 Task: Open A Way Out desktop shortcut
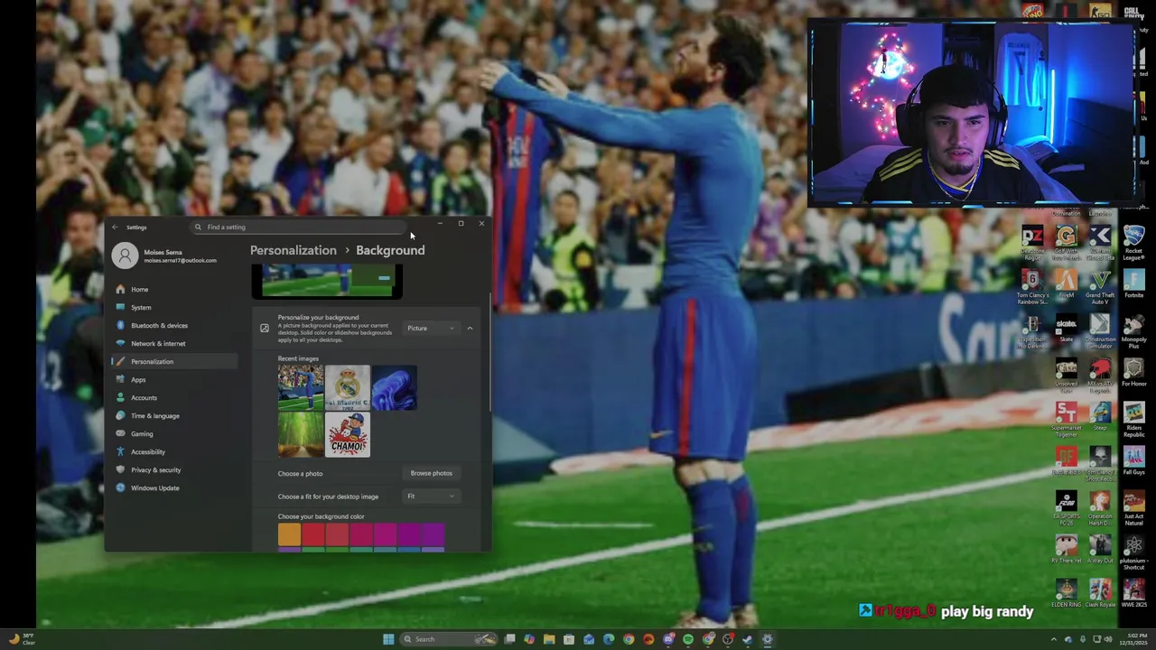click(1100, 550)
